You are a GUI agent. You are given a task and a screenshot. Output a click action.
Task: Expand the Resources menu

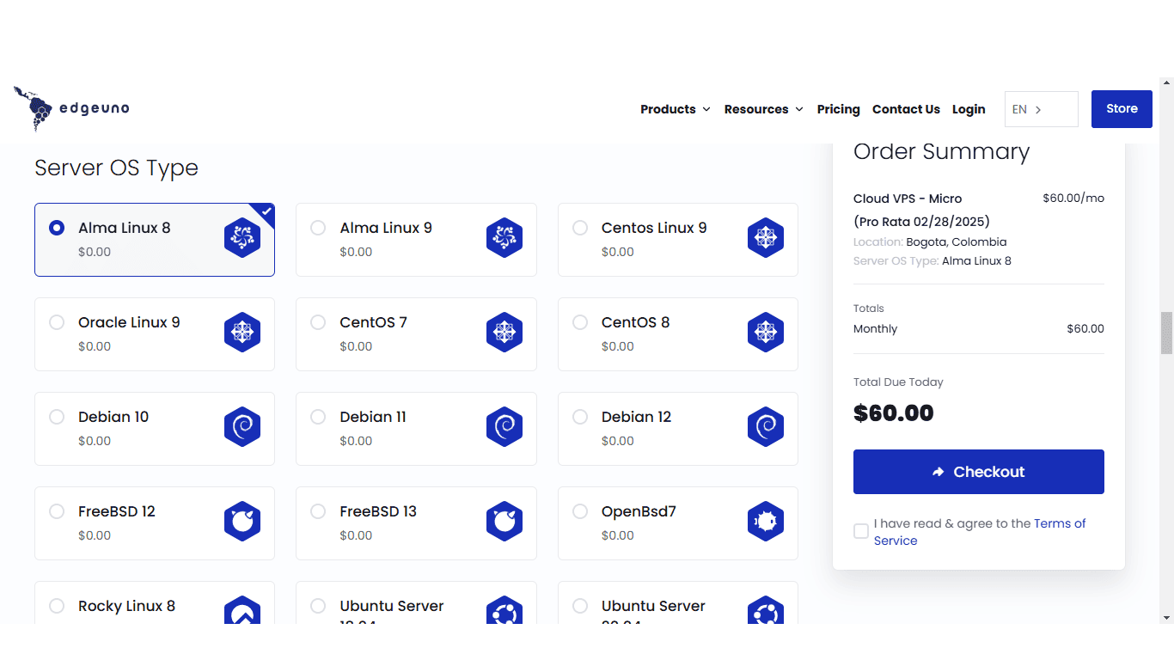coord(764,109)
